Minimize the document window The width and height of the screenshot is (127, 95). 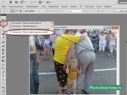tap(106, 27)
